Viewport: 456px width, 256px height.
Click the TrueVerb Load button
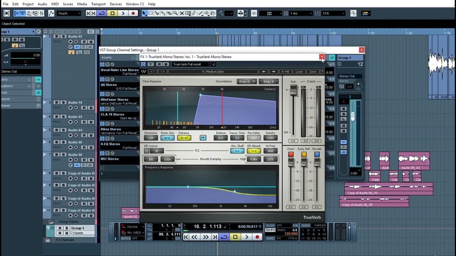click(x=299, y=71)
